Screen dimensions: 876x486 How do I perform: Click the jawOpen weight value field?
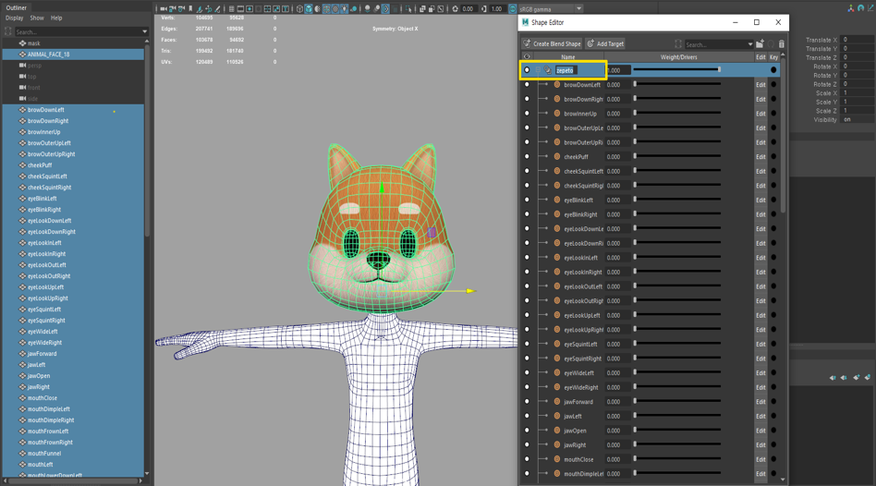(618, 431)
